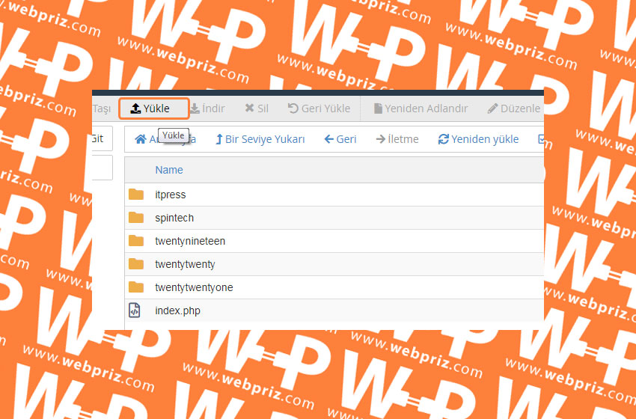The width and height of the screenshot is (636, 419).
Task: Click the home icon for Ana Sayfa
Action: point(141,139)
